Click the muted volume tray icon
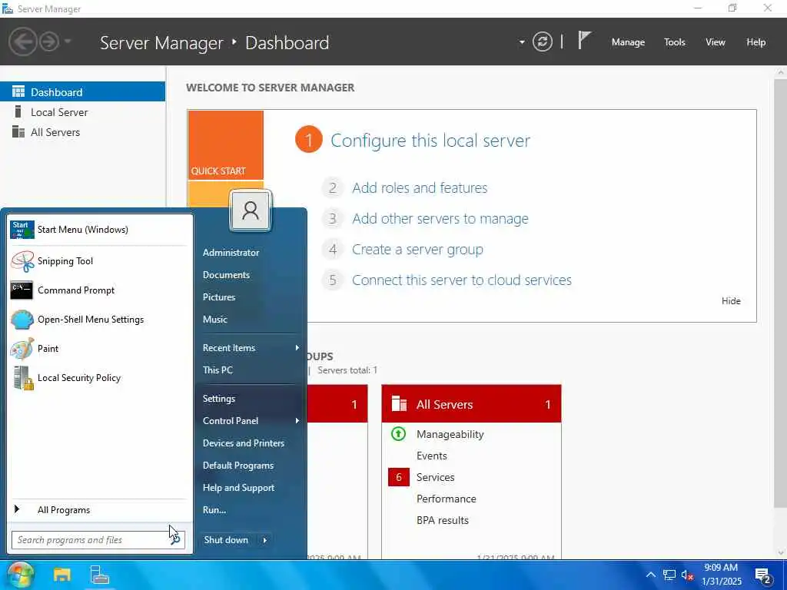787x590 pixels. click(687, 575)
